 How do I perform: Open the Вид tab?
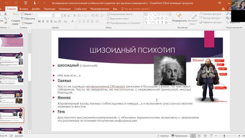point(115,9)
